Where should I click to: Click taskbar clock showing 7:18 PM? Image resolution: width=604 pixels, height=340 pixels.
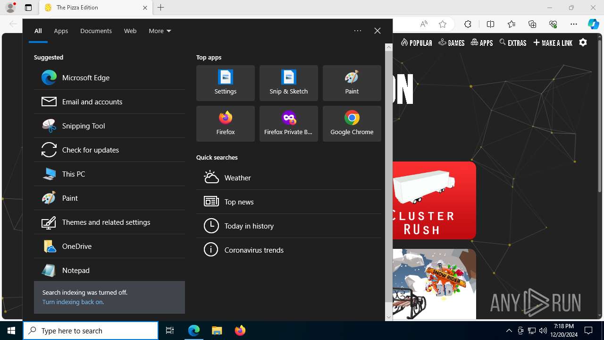click(564, 331)
